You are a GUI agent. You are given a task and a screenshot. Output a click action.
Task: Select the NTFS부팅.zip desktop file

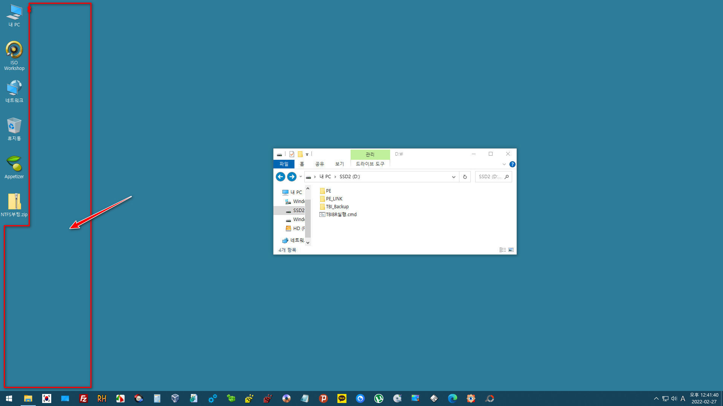(x=14, y=205)
